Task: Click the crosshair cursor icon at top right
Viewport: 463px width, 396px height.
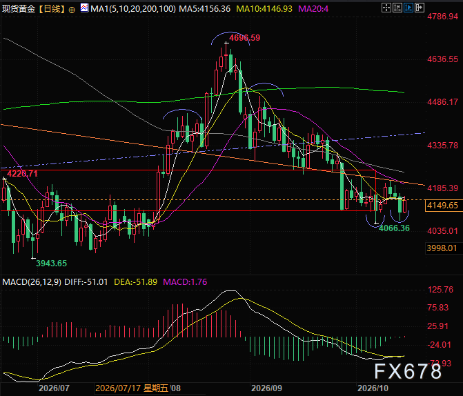Action: point(386,8)
